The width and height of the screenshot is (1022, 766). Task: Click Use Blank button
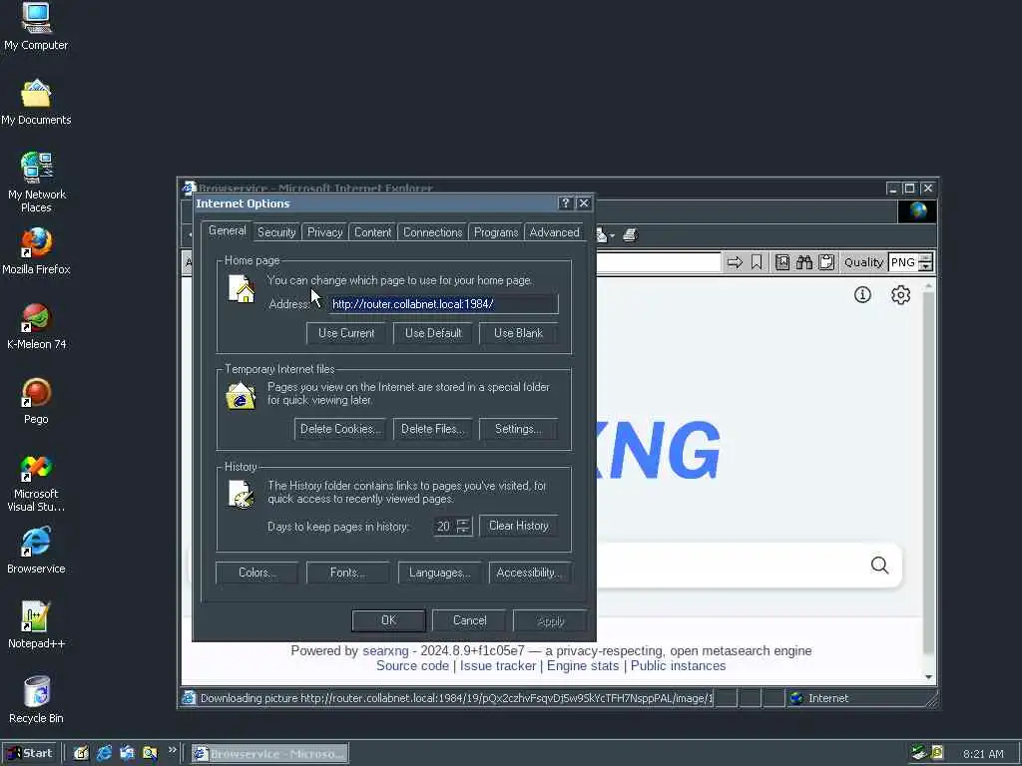(518, 333)
